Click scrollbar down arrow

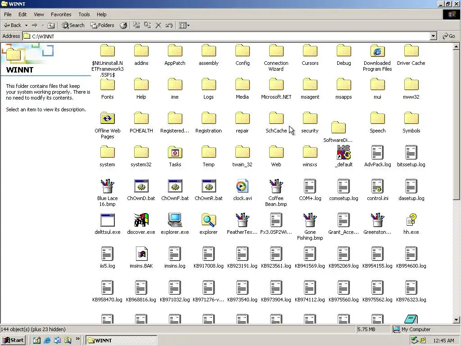point(456,320)
